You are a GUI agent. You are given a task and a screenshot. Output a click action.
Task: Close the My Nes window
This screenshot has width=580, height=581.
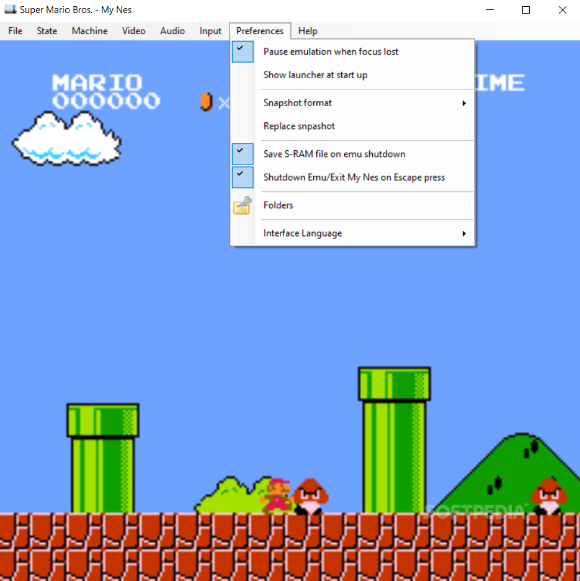click(x=562, y=10)
